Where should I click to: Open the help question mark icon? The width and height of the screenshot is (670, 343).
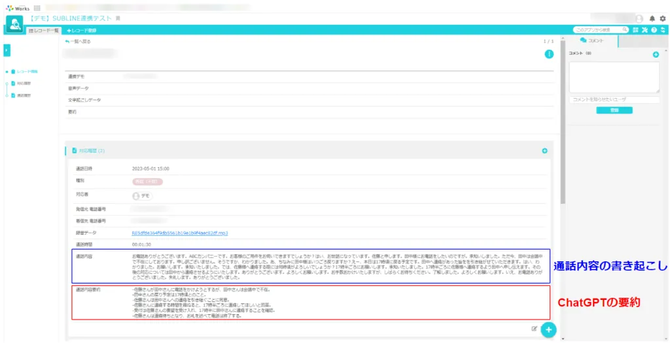[x=654, y=30]
